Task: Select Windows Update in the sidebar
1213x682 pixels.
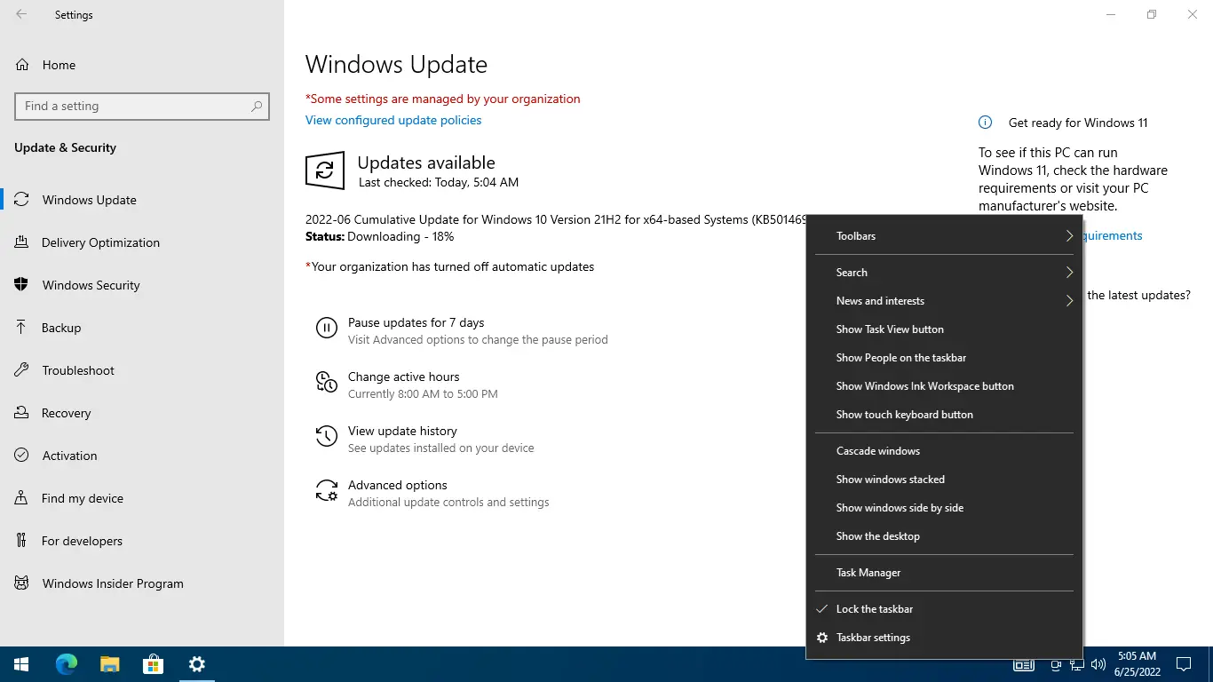Action: coord(142,200)
